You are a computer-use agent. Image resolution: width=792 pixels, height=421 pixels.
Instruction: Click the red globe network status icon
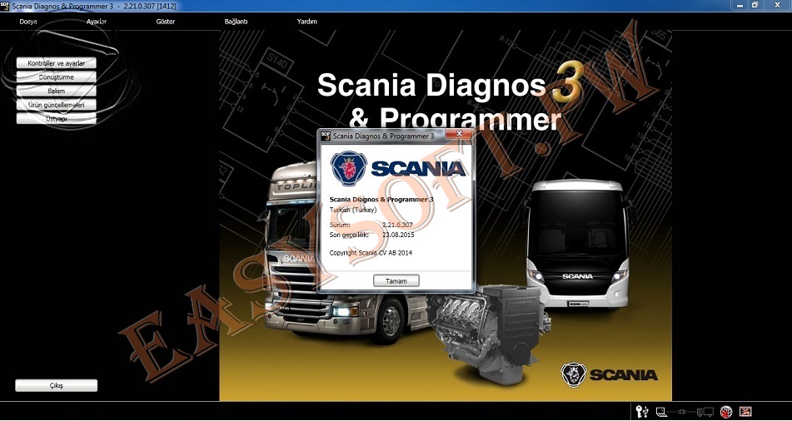tap(726, 412)
